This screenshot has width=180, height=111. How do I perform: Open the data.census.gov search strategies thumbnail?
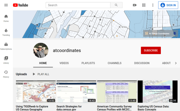[76, 92]
